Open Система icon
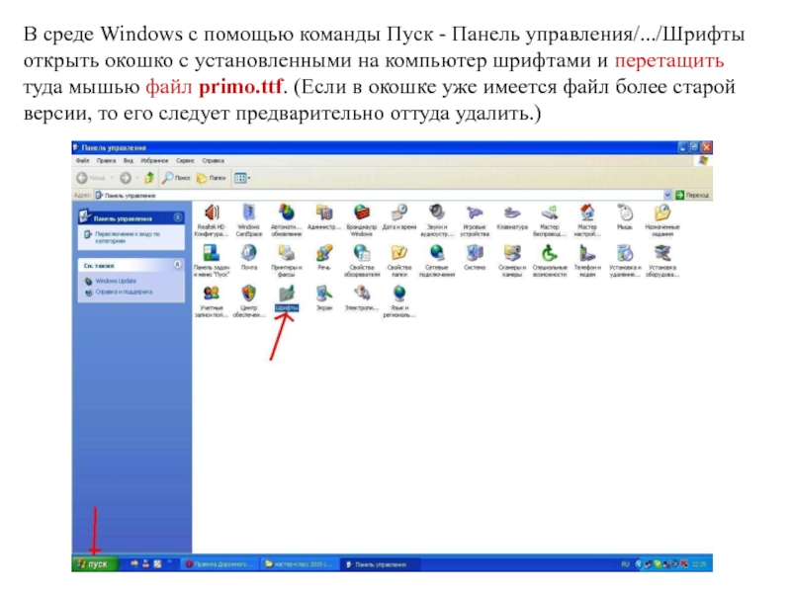Screen dimensions: 791x593 click(475, 258)
